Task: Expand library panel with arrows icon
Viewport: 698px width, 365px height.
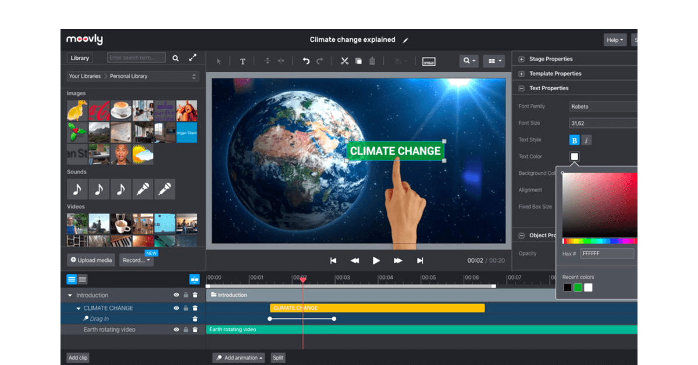Action: [193, 58]
